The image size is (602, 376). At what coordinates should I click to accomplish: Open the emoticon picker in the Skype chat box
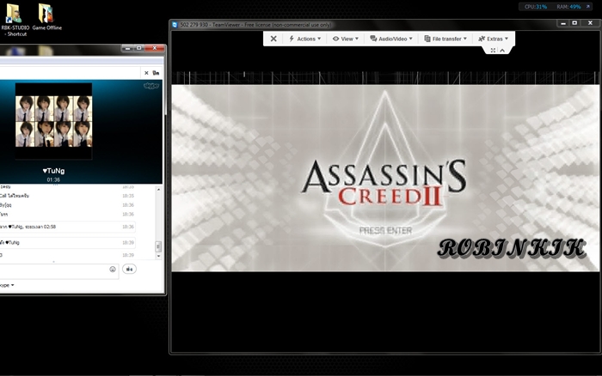tap(113, 269)
